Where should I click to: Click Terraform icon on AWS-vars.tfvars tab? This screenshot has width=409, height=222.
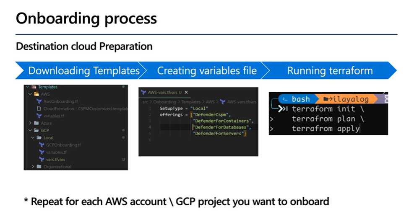[x=144, y=93]
